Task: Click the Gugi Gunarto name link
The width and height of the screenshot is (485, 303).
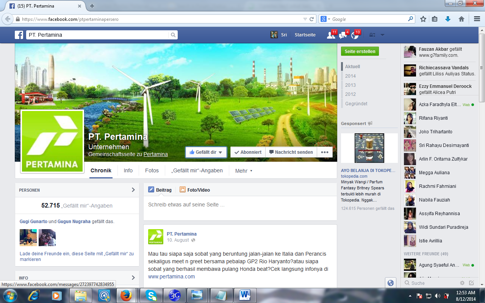Action: [33, 222]
